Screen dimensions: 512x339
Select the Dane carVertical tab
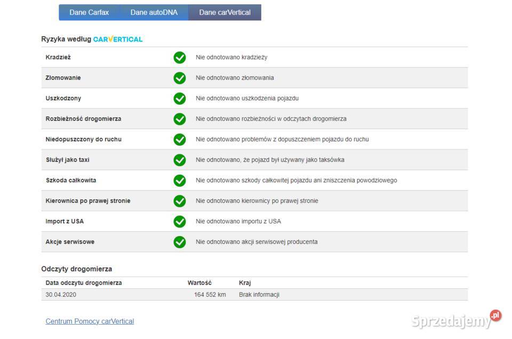[x=225, y=12]
